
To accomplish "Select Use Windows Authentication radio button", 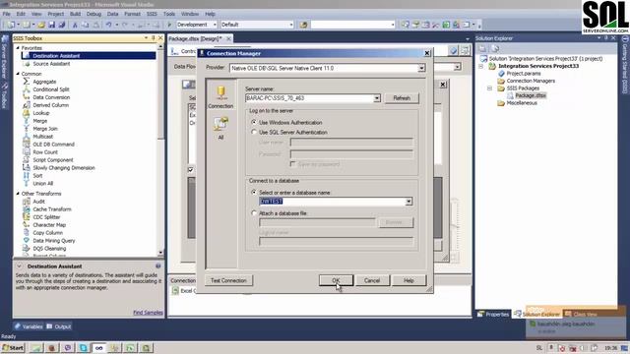I will click(x=254, y=122).
